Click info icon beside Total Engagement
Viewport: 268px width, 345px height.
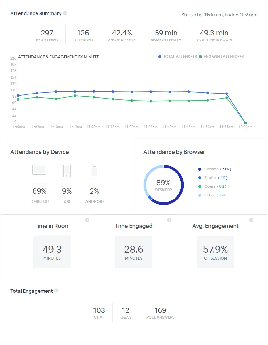pos(56,291)
